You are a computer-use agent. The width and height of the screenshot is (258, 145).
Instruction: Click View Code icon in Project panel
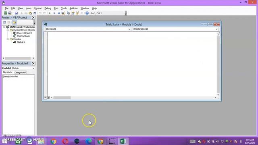4,23
